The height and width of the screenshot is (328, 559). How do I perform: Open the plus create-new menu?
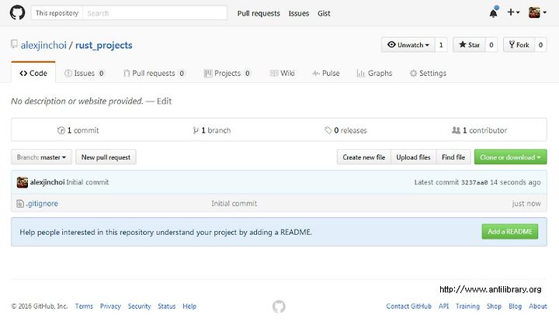tap(513, 12)
